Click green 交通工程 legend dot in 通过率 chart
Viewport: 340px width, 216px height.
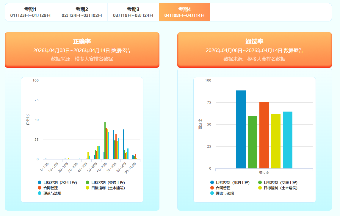pos(260,182)
